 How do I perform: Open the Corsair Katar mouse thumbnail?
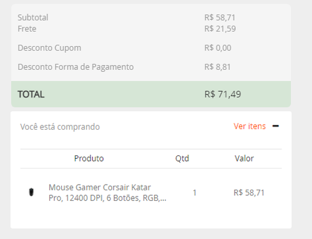(31, 192)
